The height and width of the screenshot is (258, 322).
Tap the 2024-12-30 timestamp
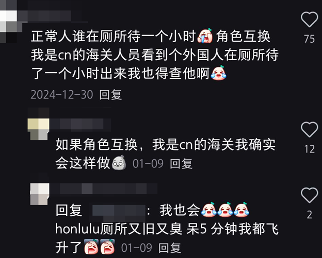pyautogui.click(x=62, y=95)
